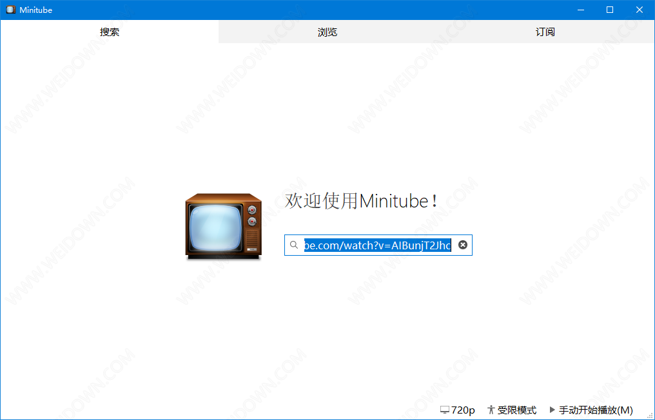Switch to the 搜索 tab
655x420 pixels.
110,32
